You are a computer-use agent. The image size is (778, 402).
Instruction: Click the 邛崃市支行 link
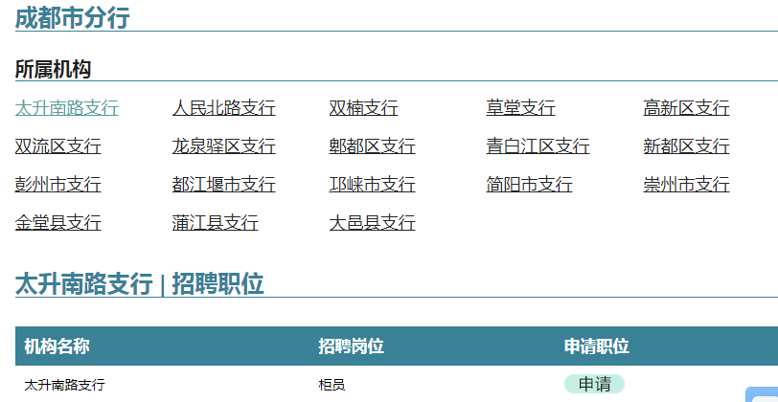click(372, 185)
